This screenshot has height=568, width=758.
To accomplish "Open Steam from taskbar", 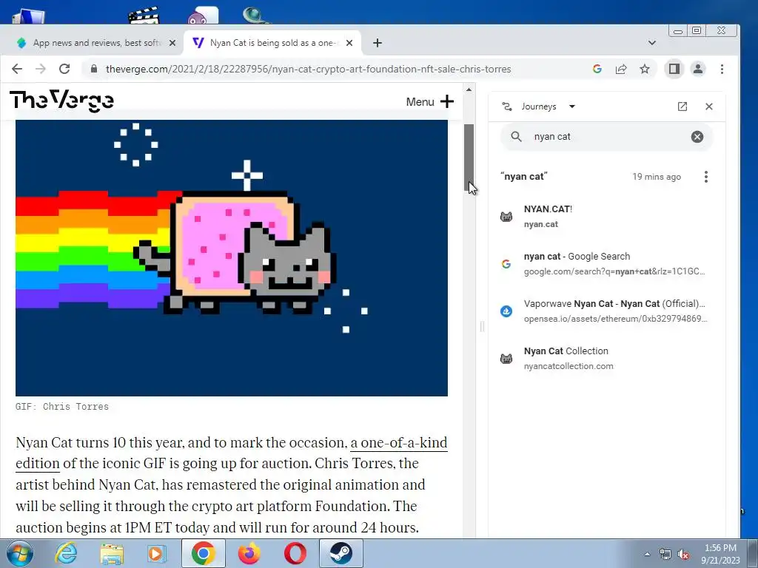I will (x=341, y=553).
